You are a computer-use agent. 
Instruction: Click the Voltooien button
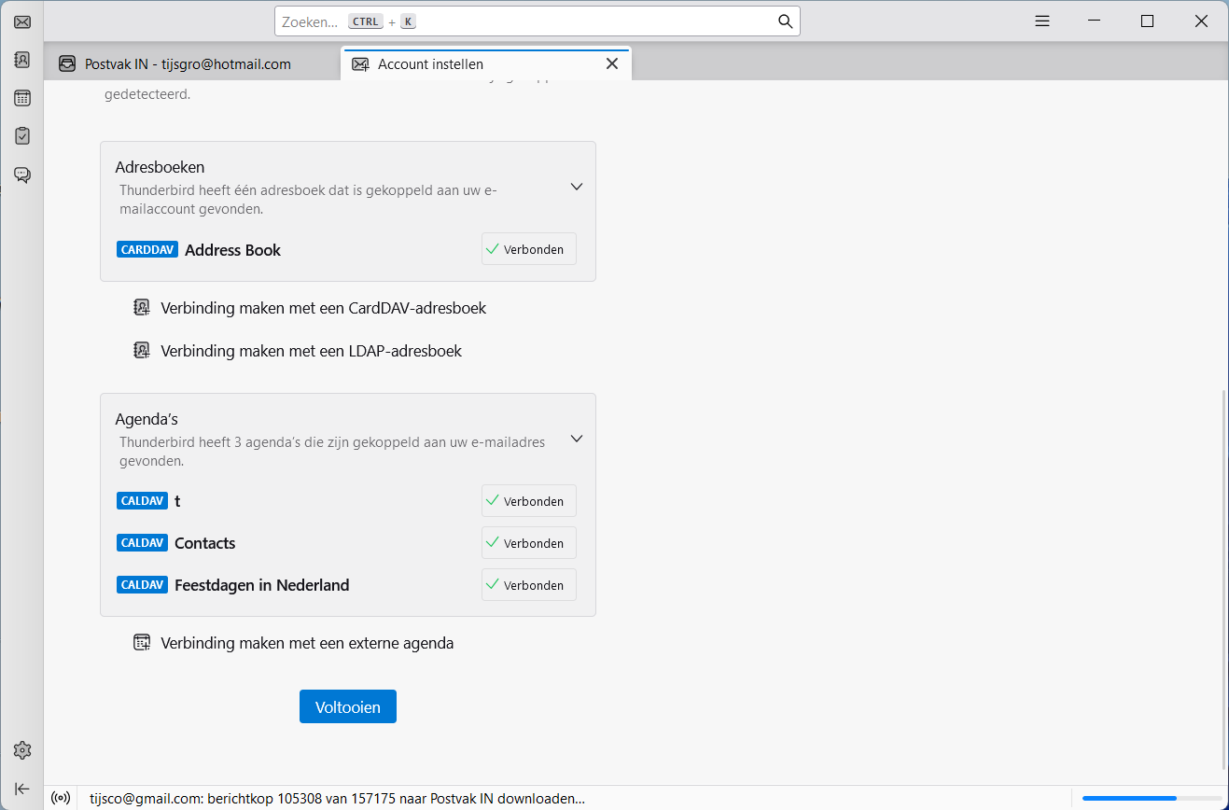(347, 706)
